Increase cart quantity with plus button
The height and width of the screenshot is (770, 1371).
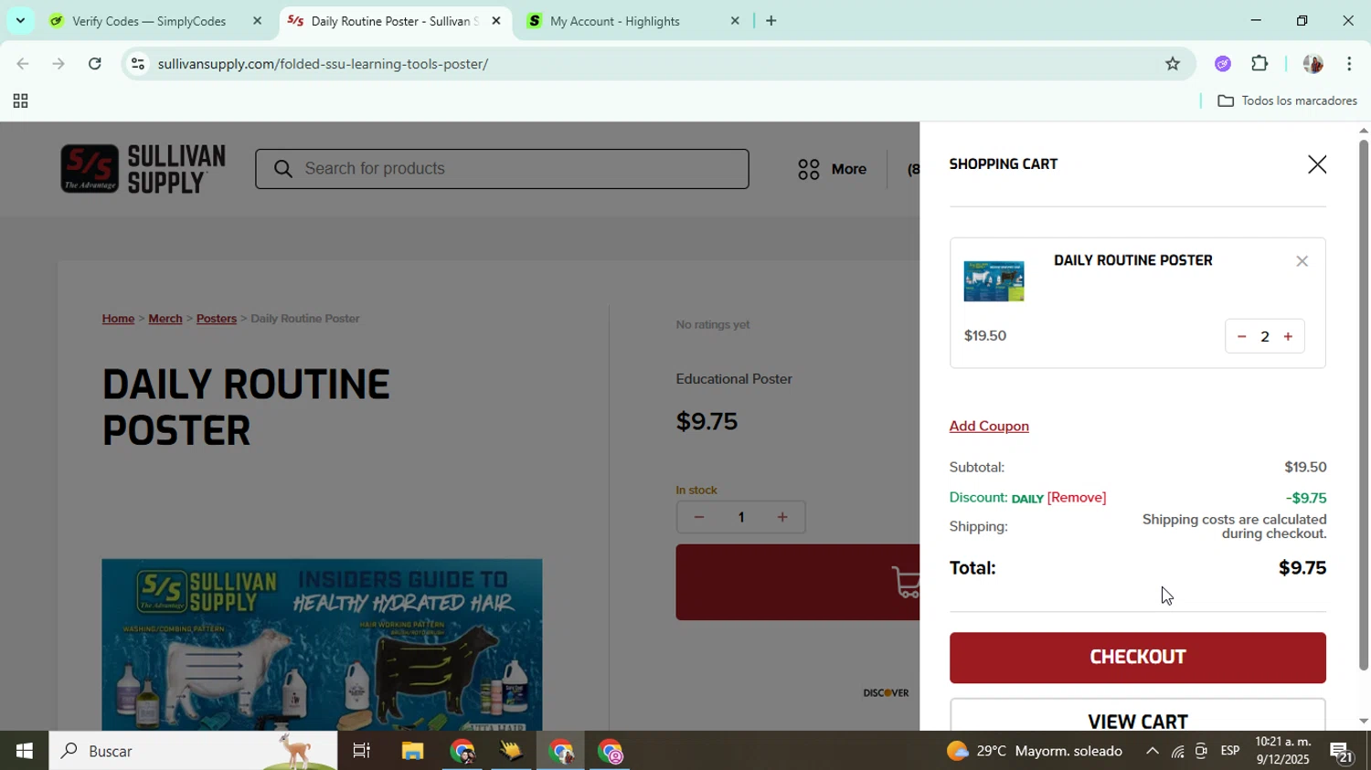[1288, 337]
